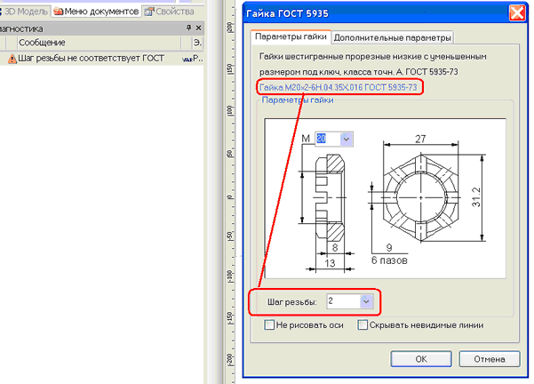Viewport: 534px width, 384px height.
Task: Close the diagnostics panel
Action: click(198, 28)
